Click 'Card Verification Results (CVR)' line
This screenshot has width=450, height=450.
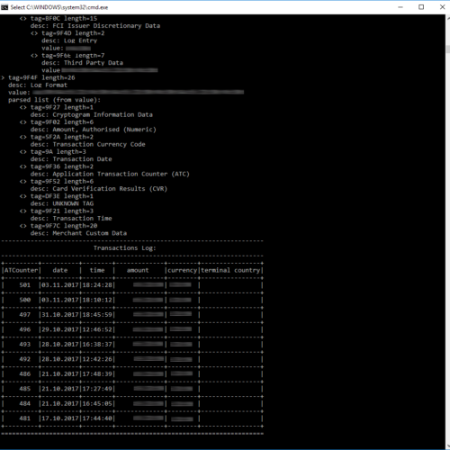click(x=99, y=189)
